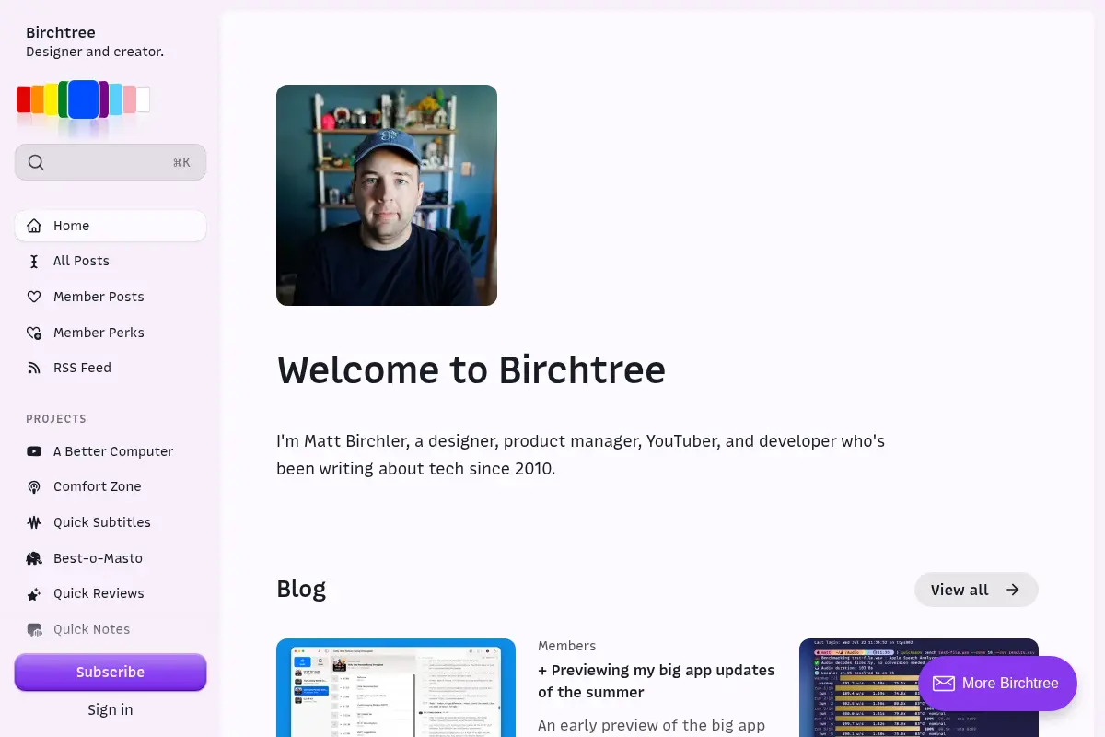This screenshot has height=737, width=1105.
Task: Open the terminal screenshot blog thumbnail
Action: click(919, 687)
